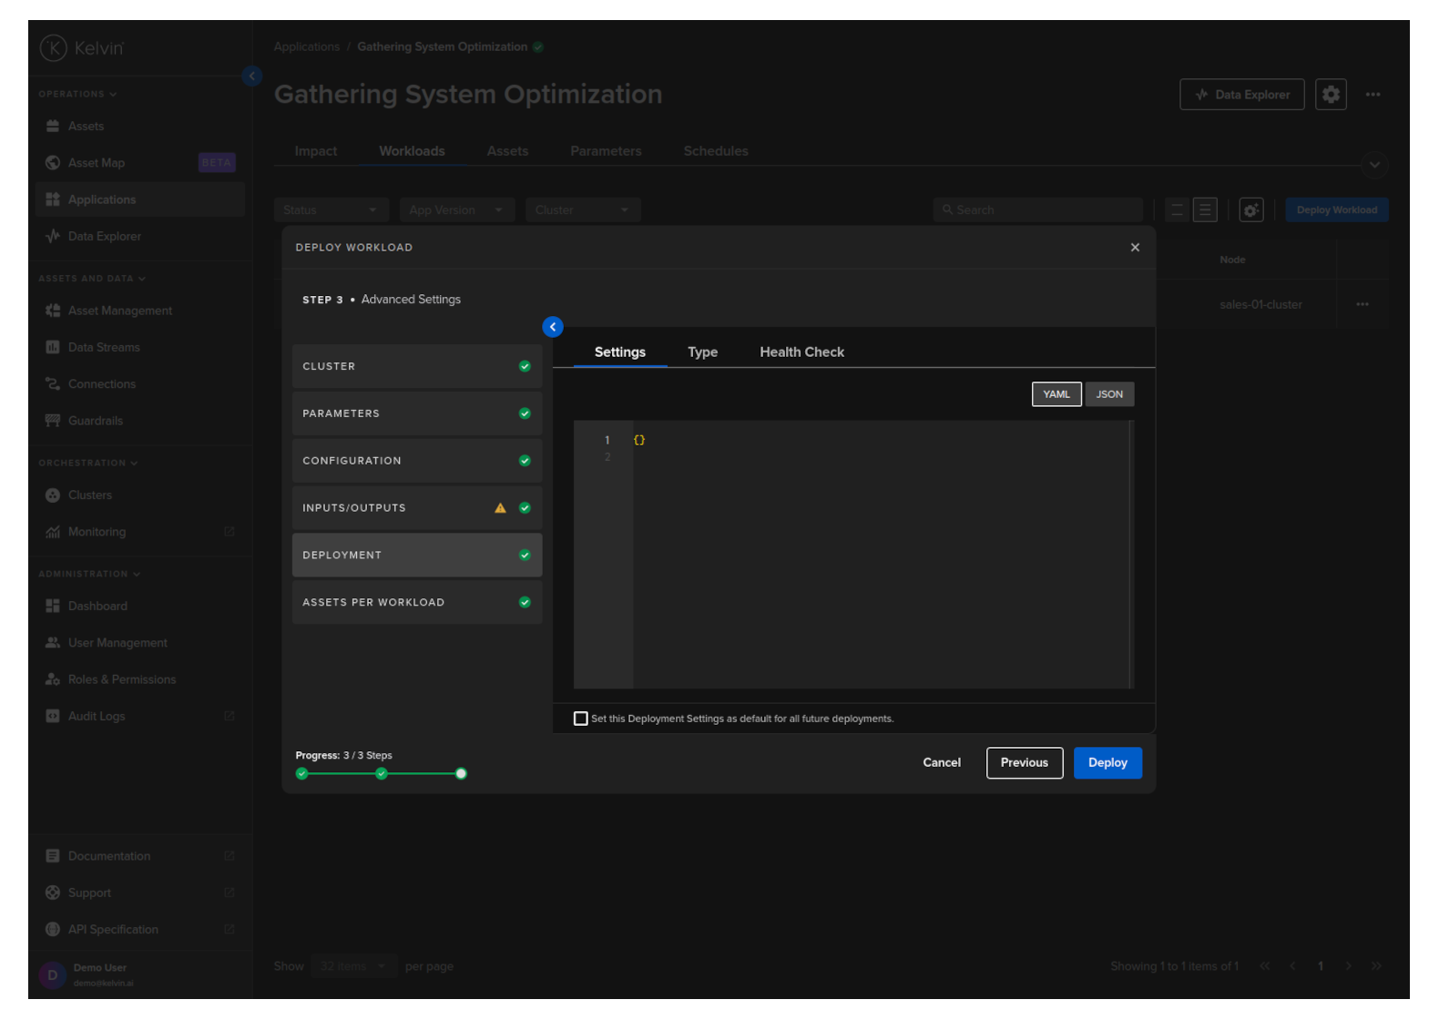Click the Kelvin logo icon
The height and width of the screenshot is (1020, 1439).
pos(54,48)
